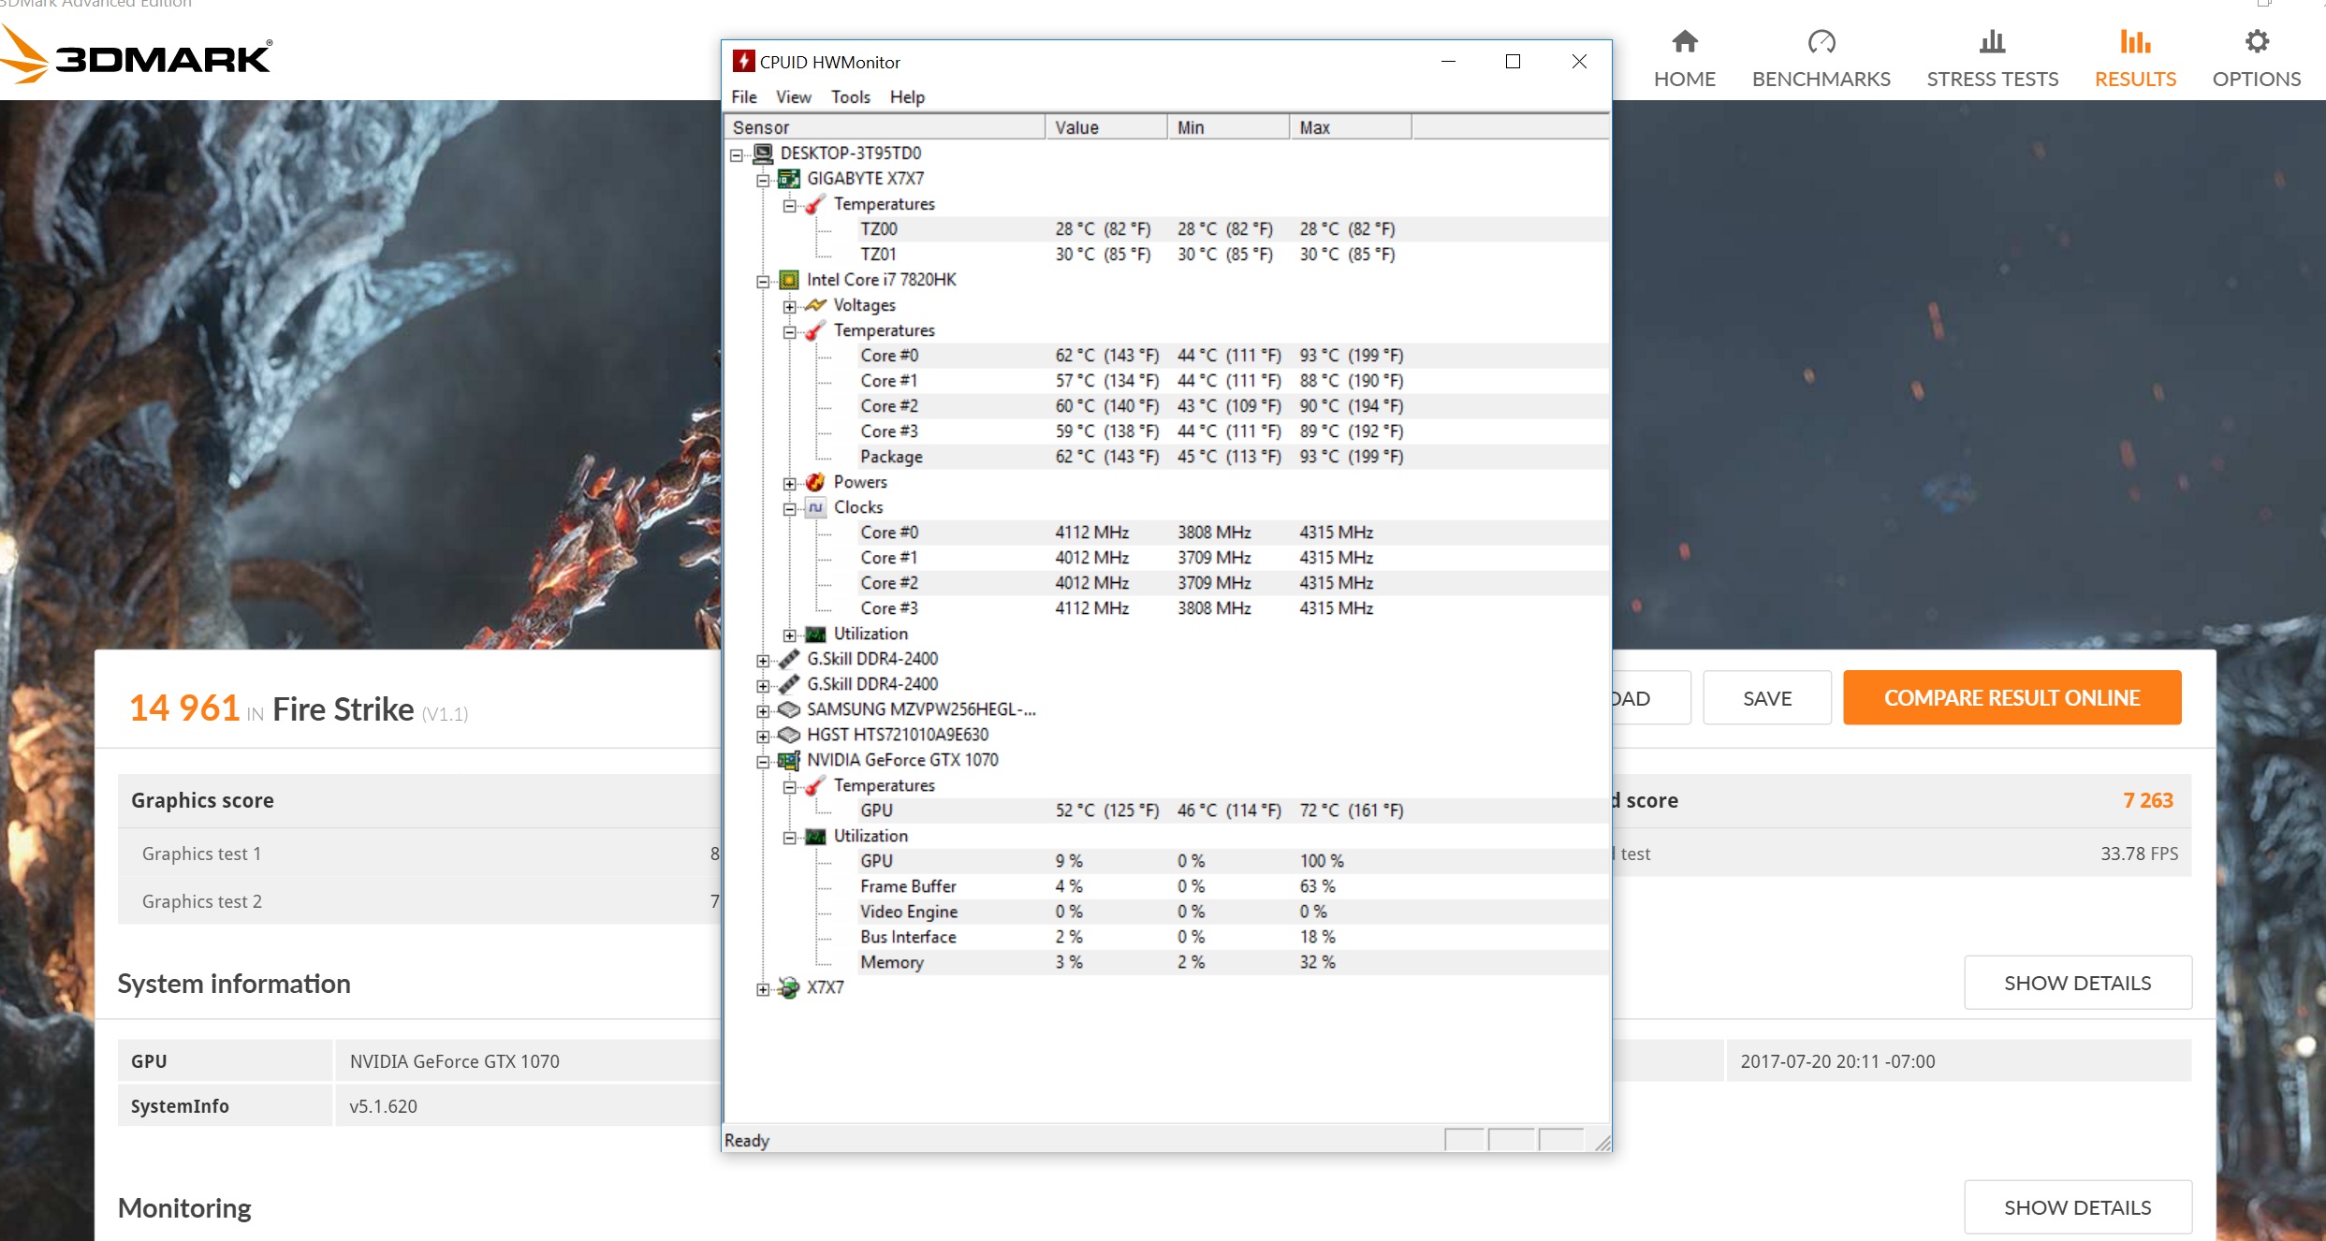Image resolution: width=2326 pixels, height=1241 pixels.
Task: Click the SAMSUNG MZVPW256HEGL drive icon
Action: (789, 708)
